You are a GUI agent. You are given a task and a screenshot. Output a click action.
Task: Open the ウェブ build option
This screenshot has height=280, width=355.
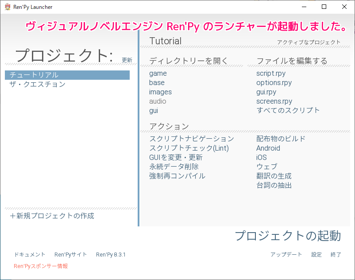(x=267, y=167)
